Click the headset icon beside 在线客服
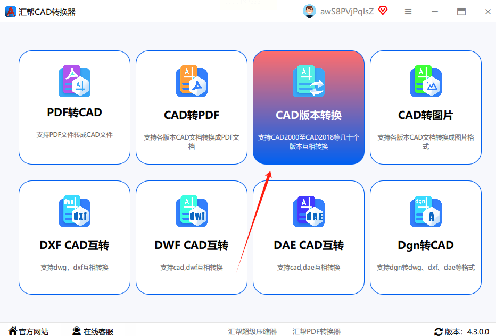 (77, 331)
